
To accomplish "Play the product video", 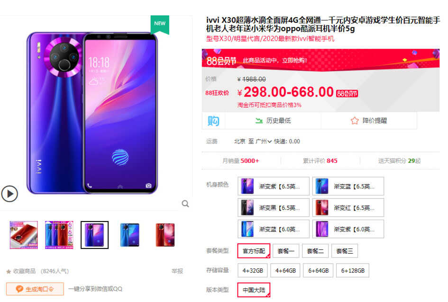I will tap(9, 194).
